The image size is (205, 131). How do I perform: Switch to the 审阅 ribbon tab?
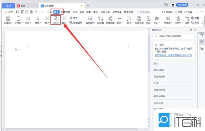tap(81, 12)
